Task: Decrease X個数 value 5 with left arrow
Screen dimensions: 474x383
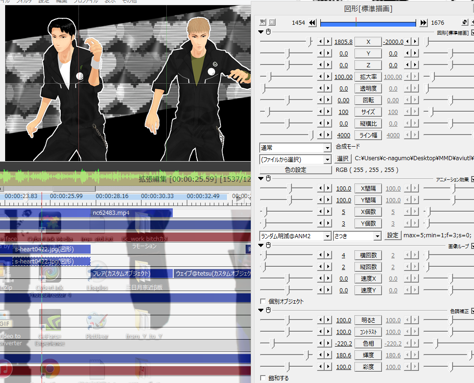Action: tap(321, 212)
